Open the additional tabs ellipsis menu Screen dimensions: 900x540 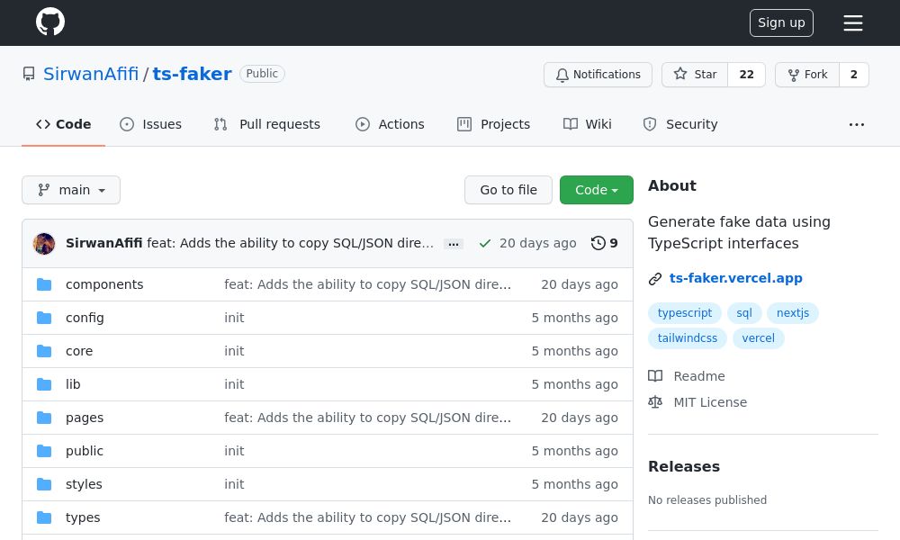click(857, 124)
